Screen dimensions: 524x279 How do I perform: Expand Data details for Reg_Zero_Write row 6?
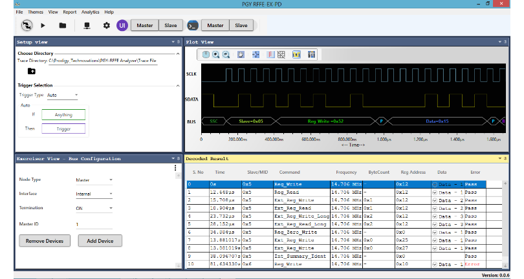(435, 232)
